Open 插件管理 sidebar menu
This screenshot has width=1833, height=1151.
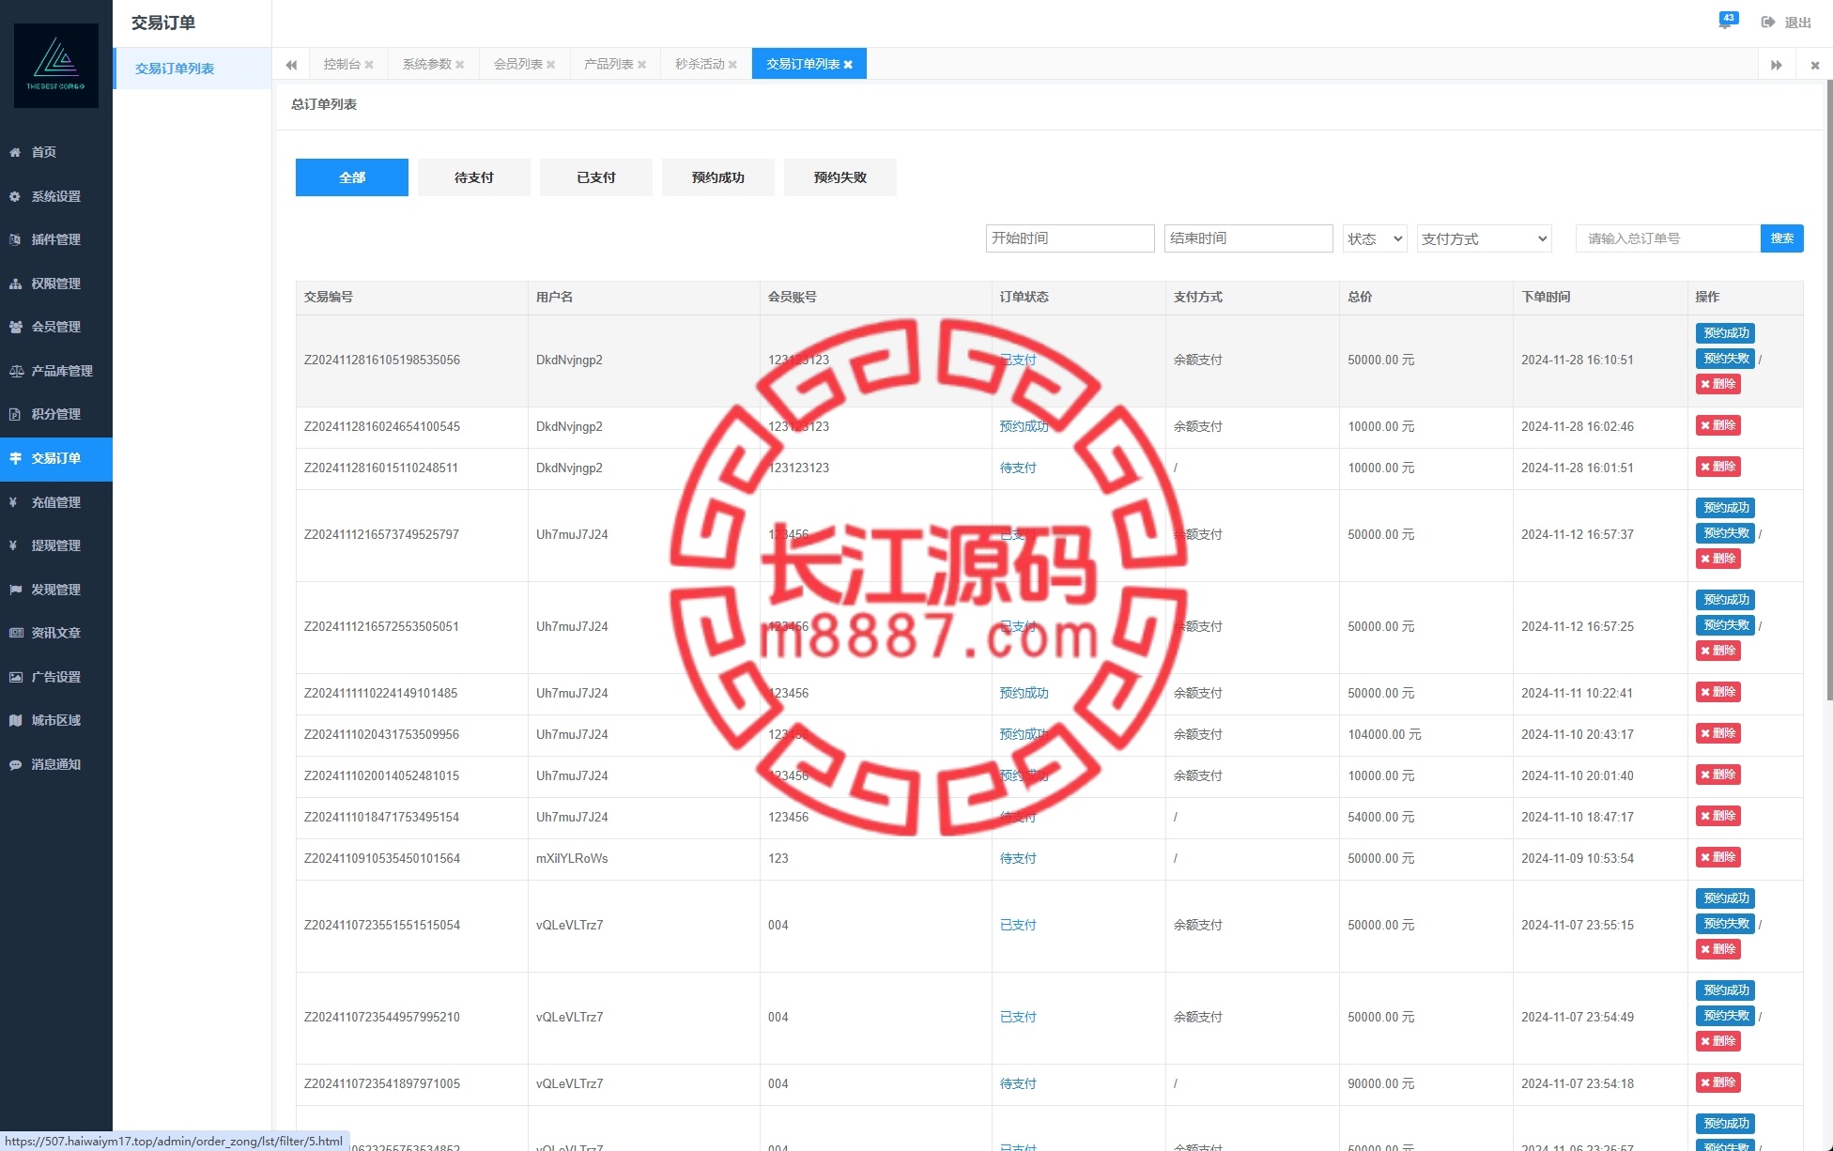(x=56, y=239)
